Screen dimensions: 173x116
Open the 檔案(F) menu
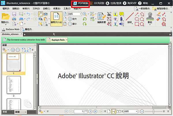[6, 9]
